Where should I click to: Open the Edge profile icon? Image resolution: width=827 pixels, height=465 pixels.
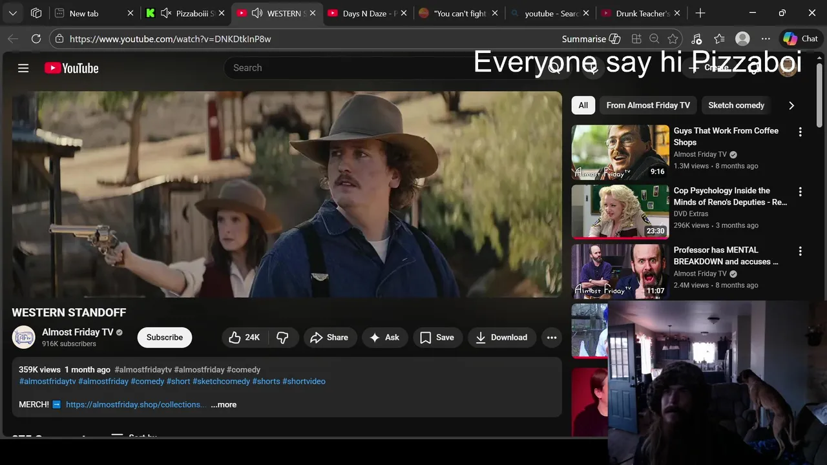click(x=743, y=39)
